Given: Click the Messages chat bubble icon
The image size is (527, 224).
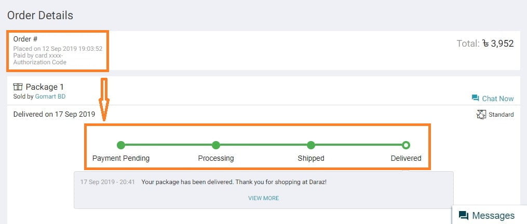Looking at the screenshot, I should [464, 216].
